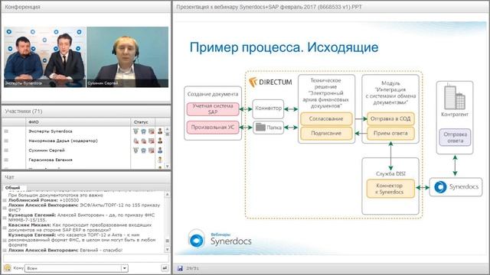
Task: Click row menu icon beside Накорякова Дарья
Action: [x=6, y=141]
